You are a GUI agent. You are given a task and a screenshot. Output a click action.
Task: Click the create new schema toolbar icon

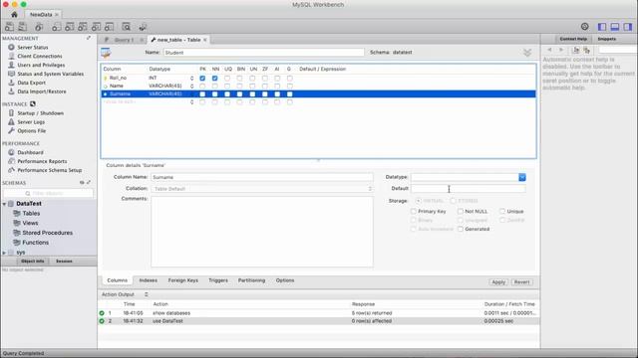[x=56, y=27]
